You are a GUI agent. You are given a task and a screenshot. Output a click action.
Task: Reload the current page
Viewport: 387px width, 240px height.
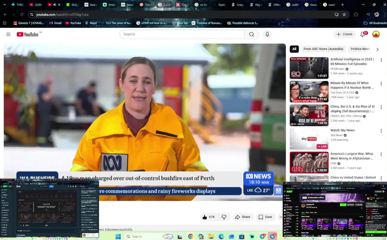(x=22, y=15)
